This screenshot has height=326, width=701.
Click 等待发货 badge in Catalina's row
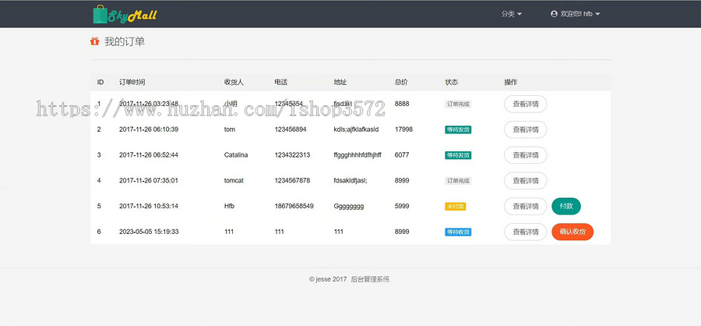pyautogui.click(x=458, y=155)
